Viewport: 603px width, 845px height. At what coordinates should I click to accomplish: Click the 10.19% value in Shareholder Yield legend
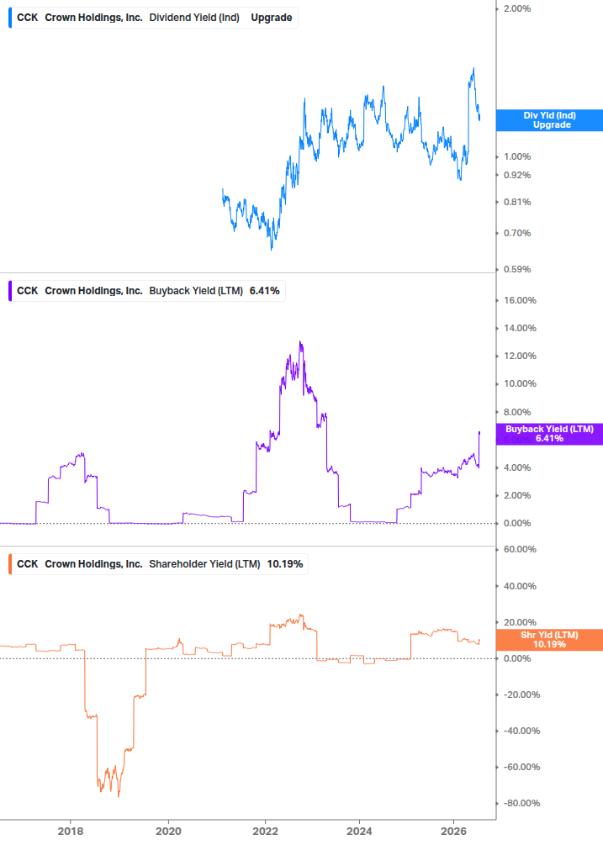point(285,563)
